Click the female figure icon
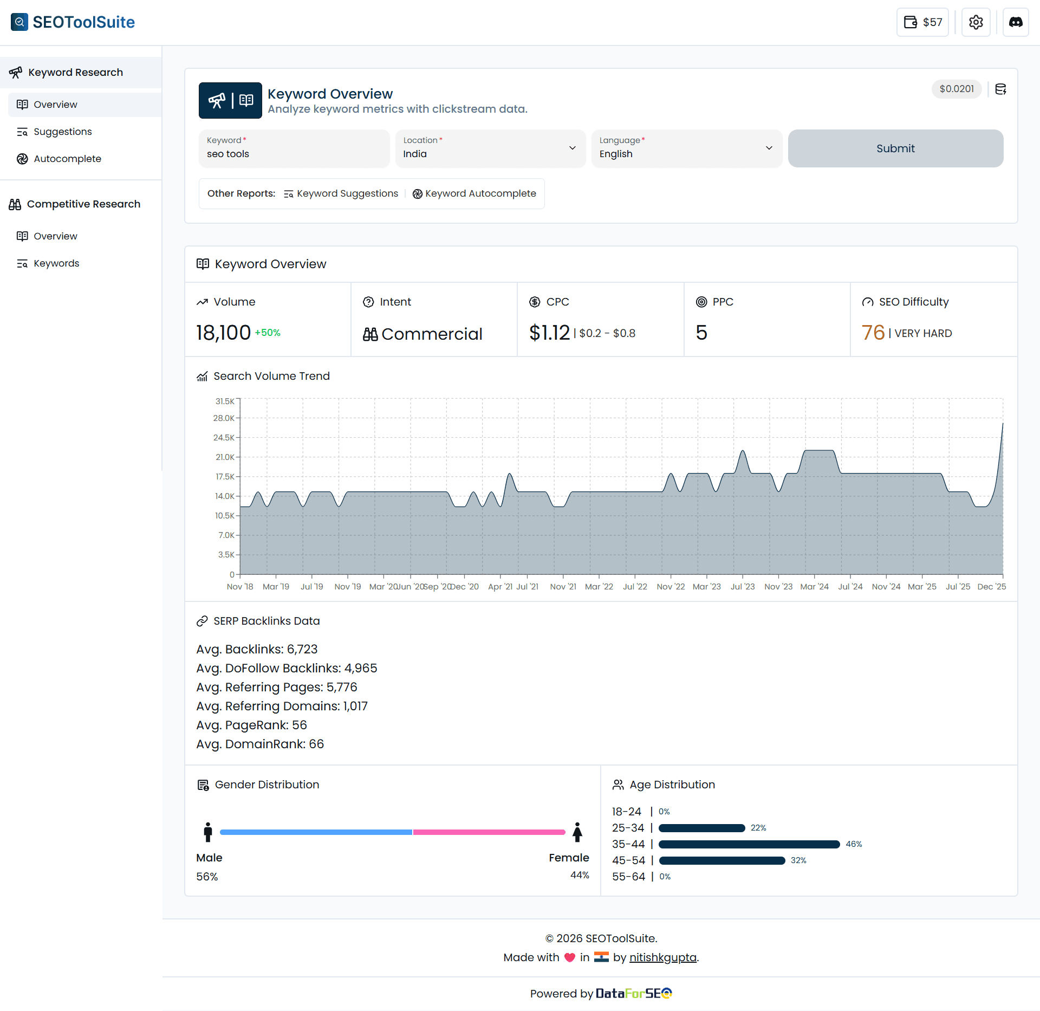 [577, 832]
